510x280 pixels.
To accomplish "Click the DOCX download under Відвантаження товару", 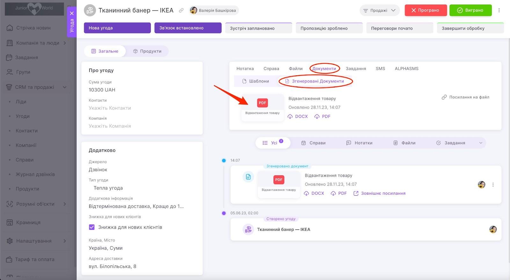I will tap(298, 117).
